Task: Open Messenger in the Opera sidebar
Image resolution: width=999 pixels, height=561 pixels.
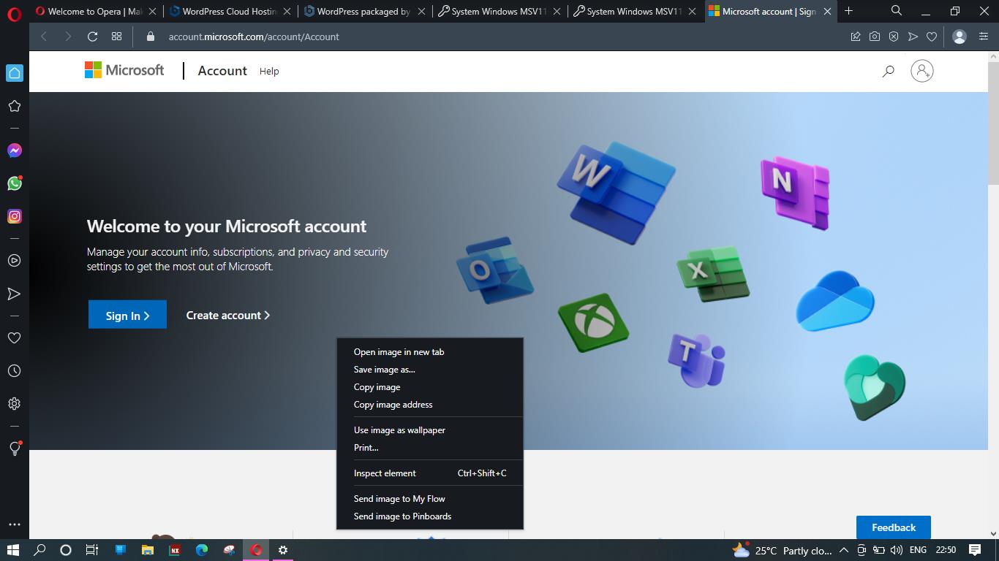Action: tap(14, 150)
